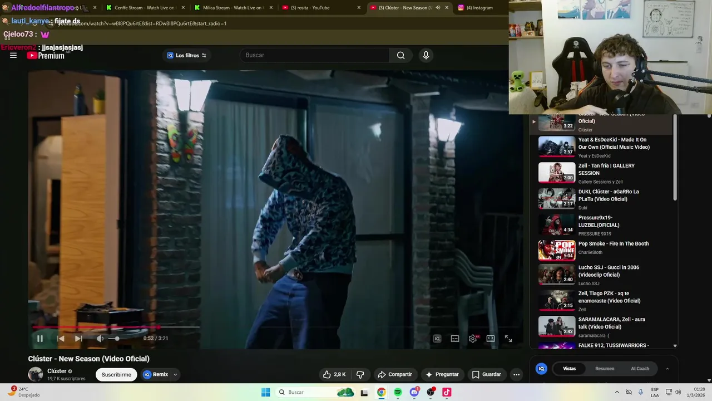Select the Resumen tab
Screen dimensions: 712x401
605,369
